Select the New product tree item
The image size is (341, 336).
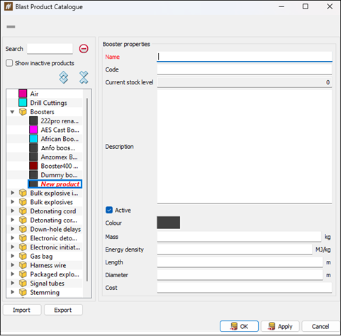click(55, 184)
